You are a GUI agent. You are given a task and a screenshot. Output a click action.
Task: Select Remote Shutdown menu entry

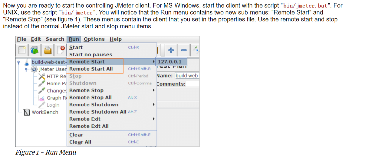click(x=111, y=105)
